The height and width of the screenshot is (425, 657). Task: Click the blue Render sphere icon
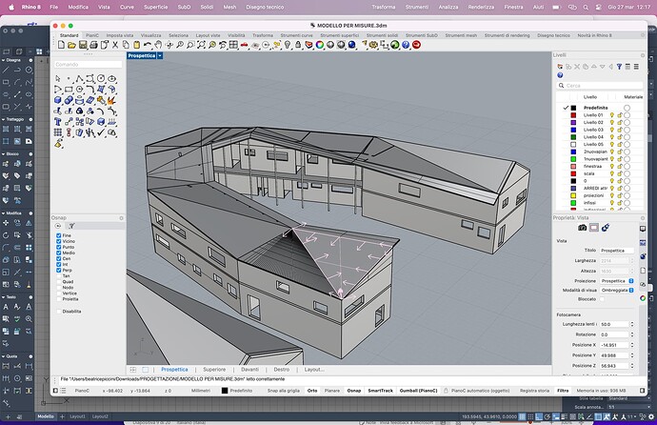352,45
